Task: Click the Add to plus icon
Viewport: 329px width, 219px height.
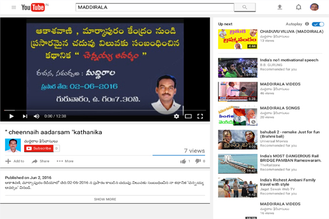Action: tap(8, 161)
